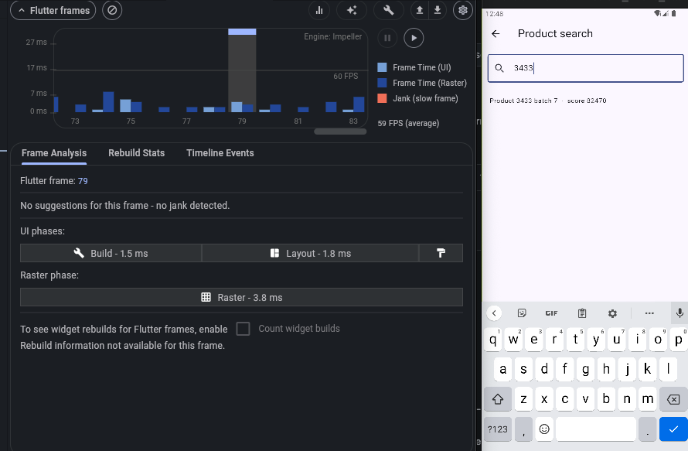Select the Paint phase roller icon block
This screenshot has height=451, width=688.
441,253
